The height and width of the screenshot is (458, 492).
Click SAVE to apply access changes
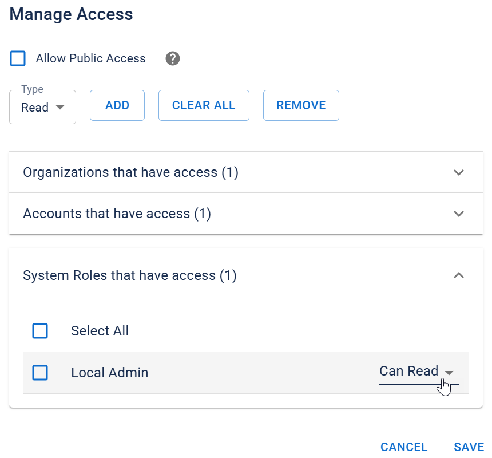point(469,447)
